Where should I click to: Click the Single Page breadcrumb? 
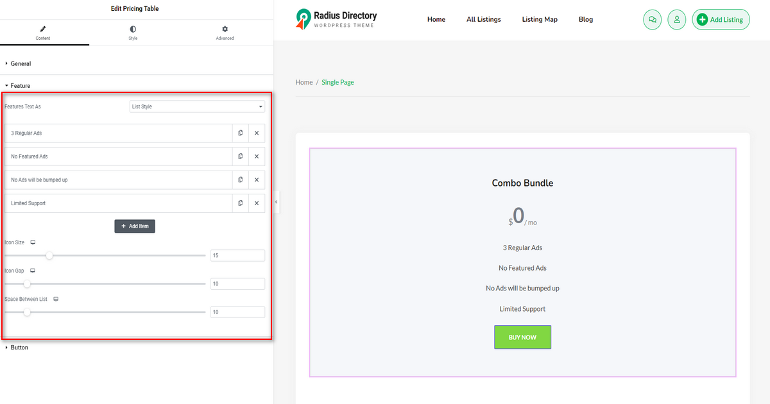pos(338,82)
